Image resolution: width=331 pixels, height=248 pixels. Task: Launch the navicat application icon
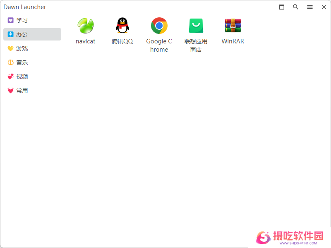click(x=86, y=26)
